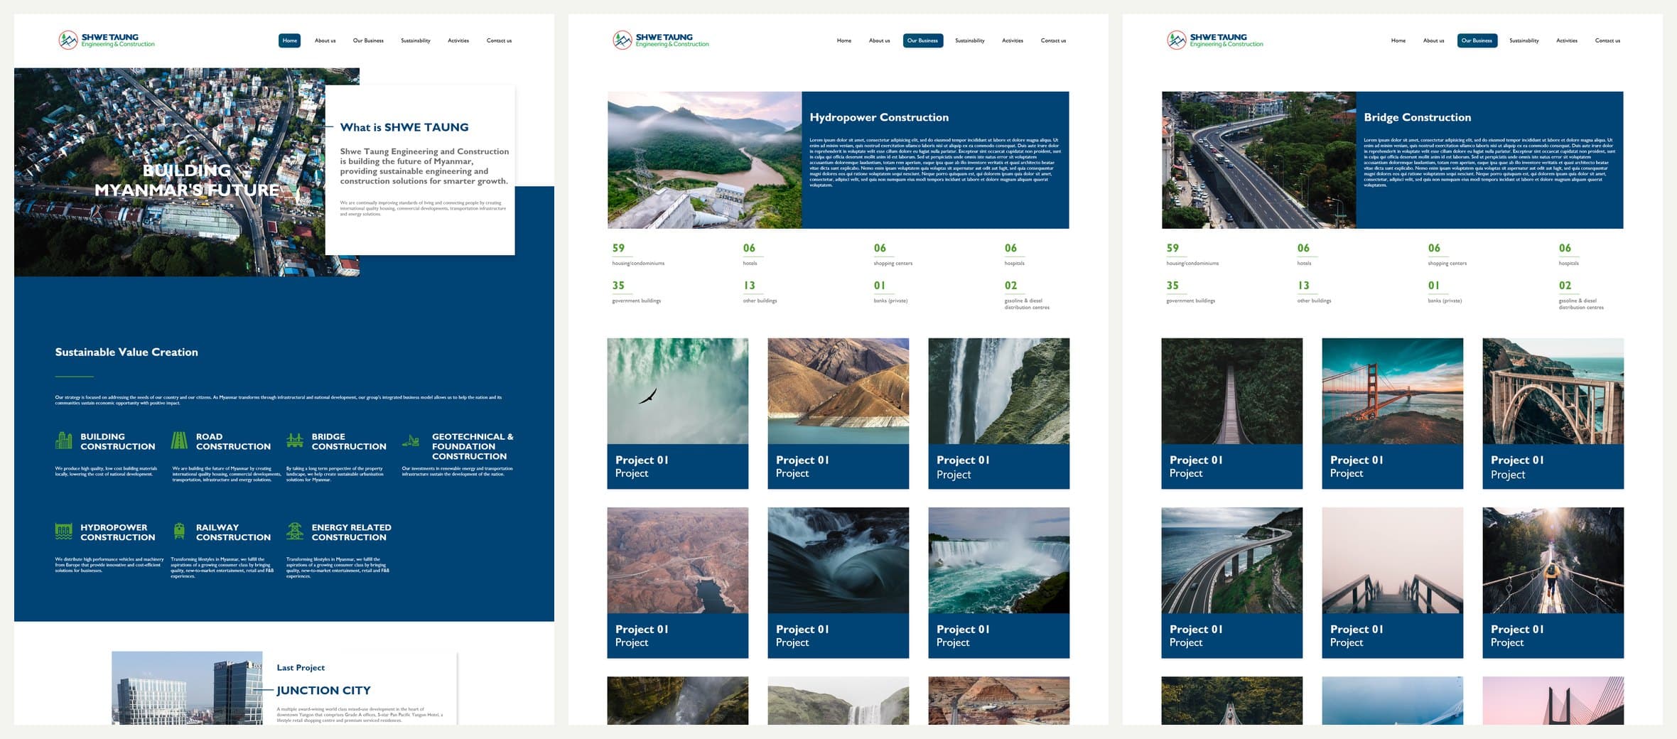Screen dimensions: 1677x739
Task: Click 01 banks (private) stat on Bridge page
Action: pyautogui.click(x=1445, y=292)
